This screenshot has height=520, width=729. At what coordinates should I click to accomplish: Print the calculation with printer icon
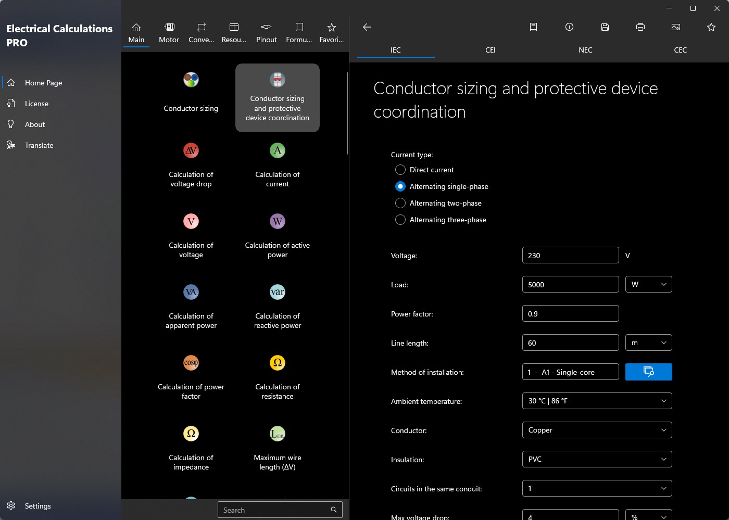coord(640,27)
